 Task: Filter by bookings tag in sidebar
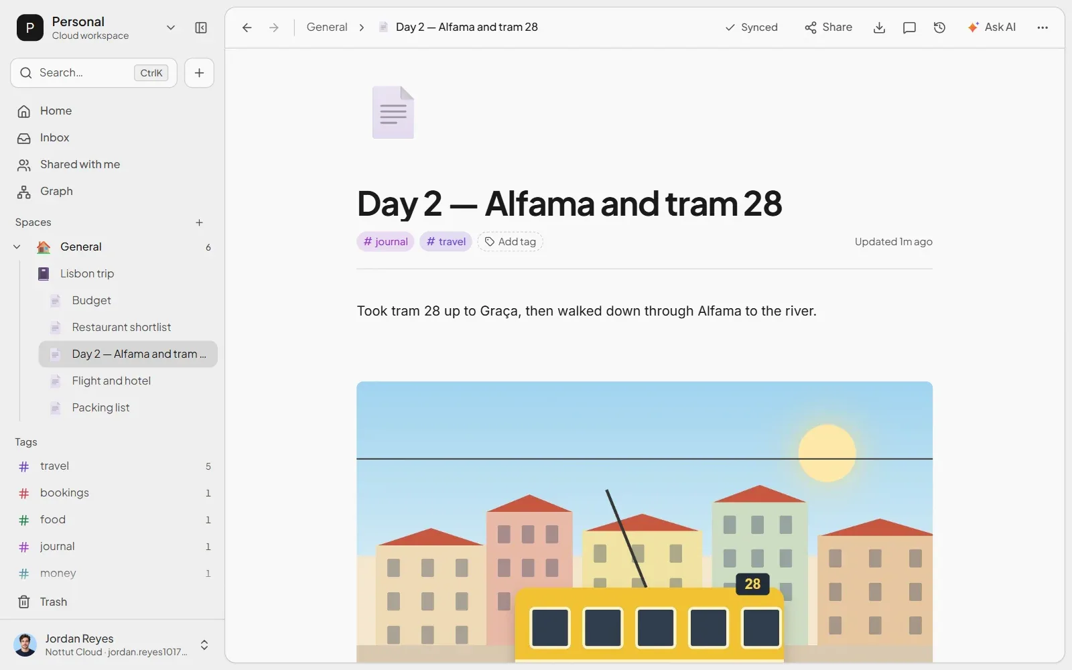pyautogui.click(x=113, y=493)
